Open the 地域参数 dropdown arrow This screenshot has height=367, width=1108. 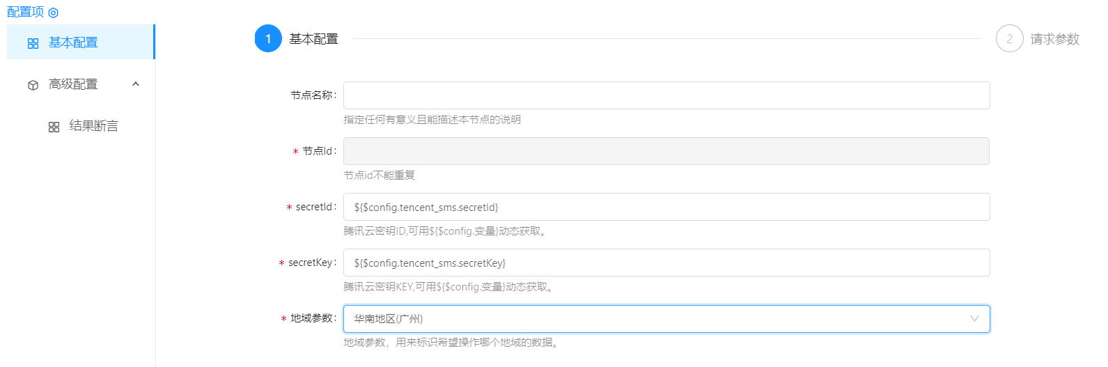[974, 319]
